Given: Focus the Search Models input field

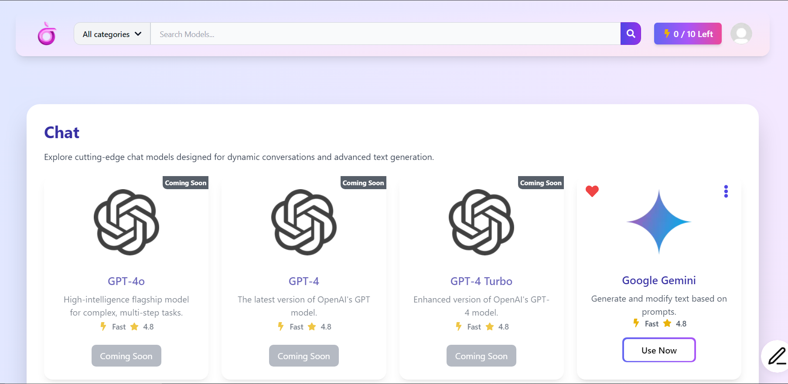Looking at the screenshot, I should (x=385, y=34).
